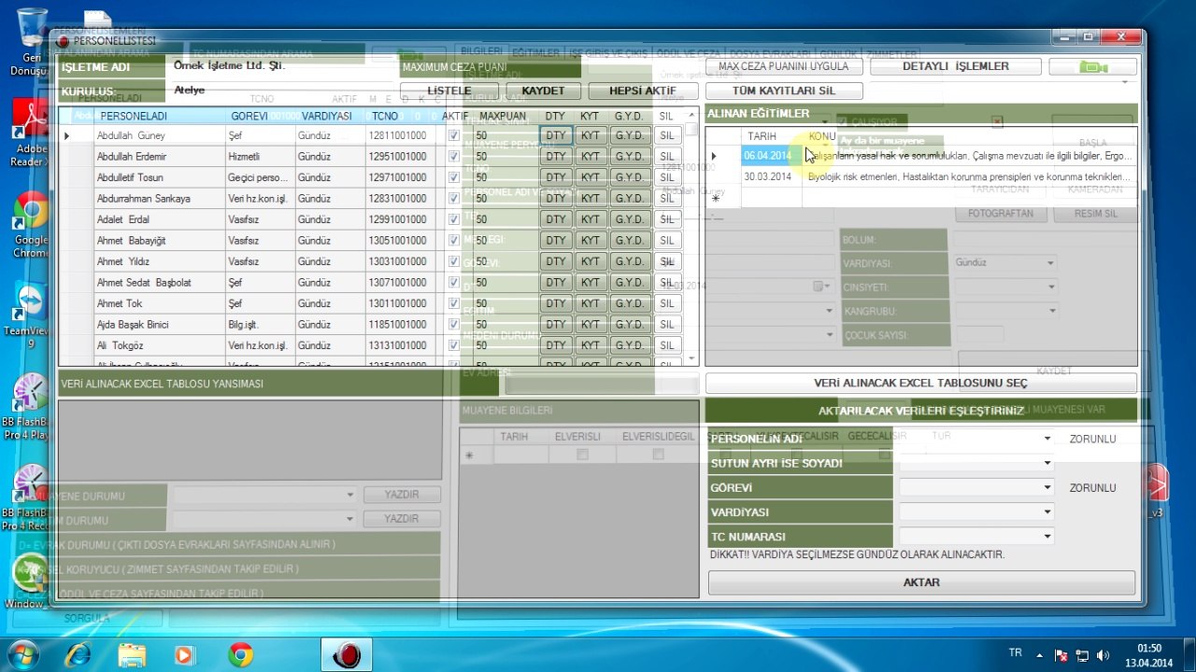Screen dimensions: 1196x672
Task: Open Adobe Reader desktop shortcut
Action: point(31,133)
